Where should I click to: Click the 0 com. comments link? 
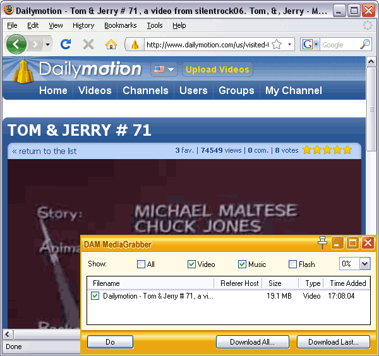[258, 150]
